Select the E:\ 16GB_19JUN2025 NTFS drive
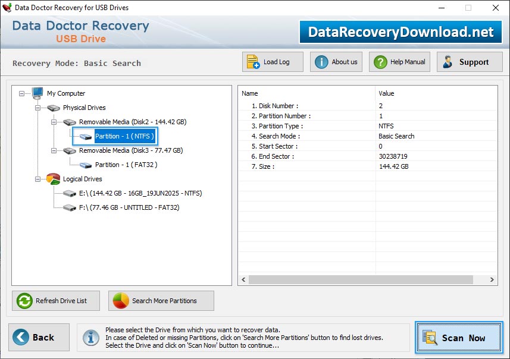Image resolution: width=510 pixels, height=359 pixels. coord(140,193)
